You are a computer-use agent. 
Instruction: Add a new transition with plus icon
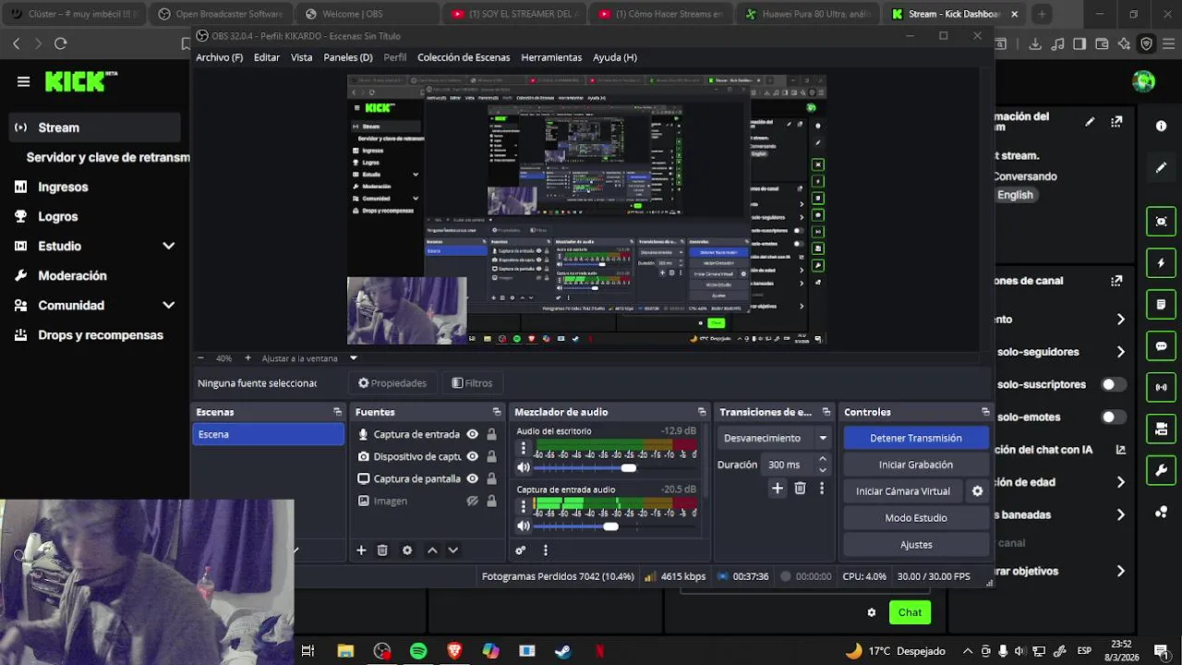click(778, 489)
